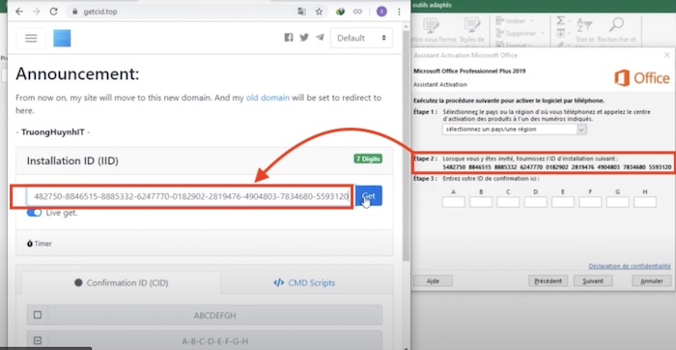Viewport: 676px width, 350px height.
Task: Click the Précédent button
Action: click(548, 281)
